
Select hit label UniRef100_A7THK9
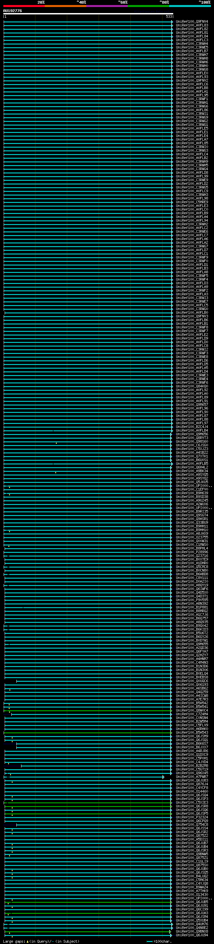[192, 891]
